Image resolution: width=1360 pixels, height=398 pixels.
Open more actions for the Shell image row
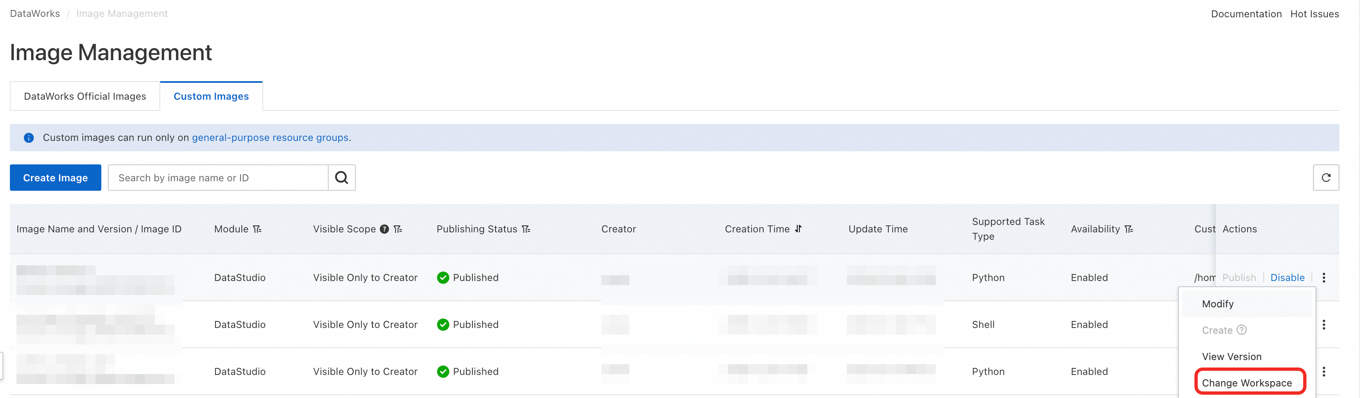1324,325
